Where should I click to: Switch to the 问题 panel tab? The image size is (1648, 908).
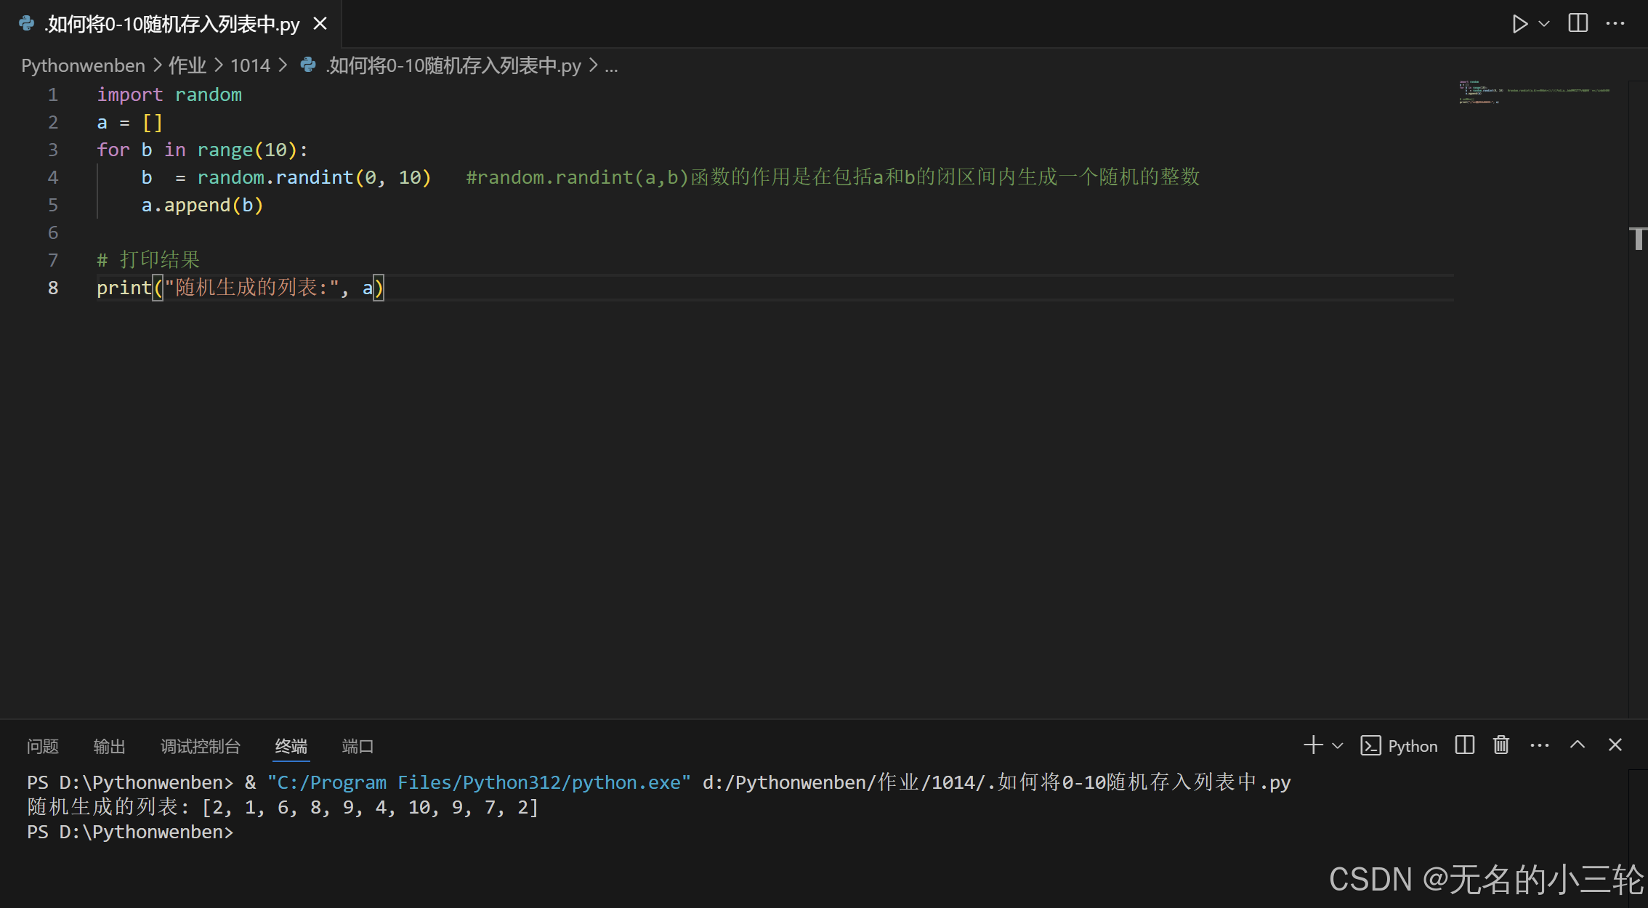point(42,746)
